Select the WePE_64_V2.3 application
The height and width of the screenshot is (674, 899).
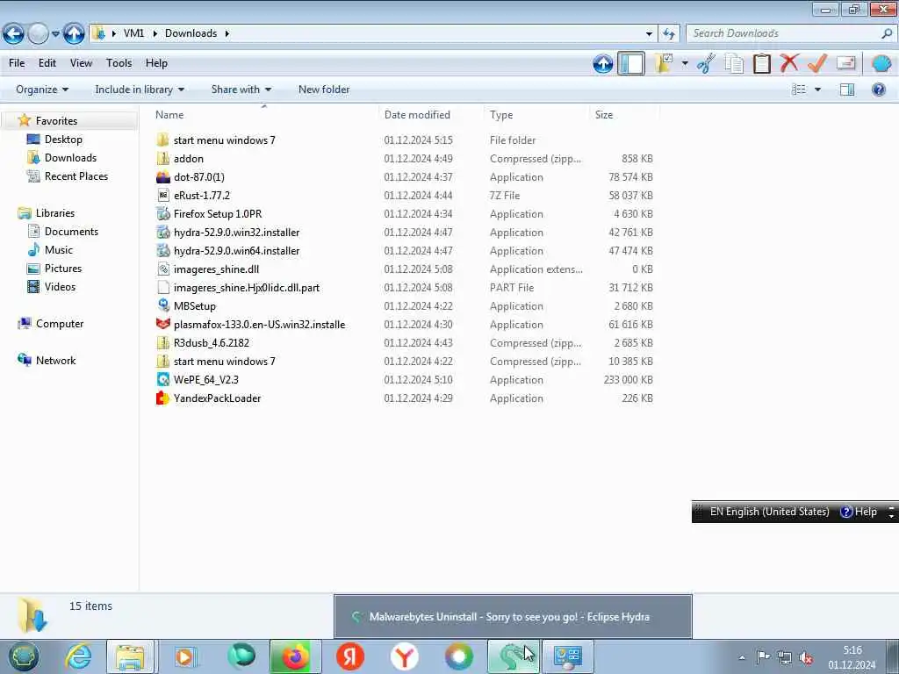coord(205,380)
